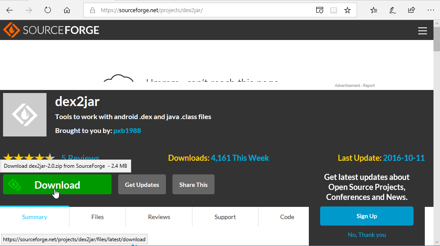Open the Favorites hub icon
The width and height of the screenshot is (440, 246).
(x=374, y=10)
